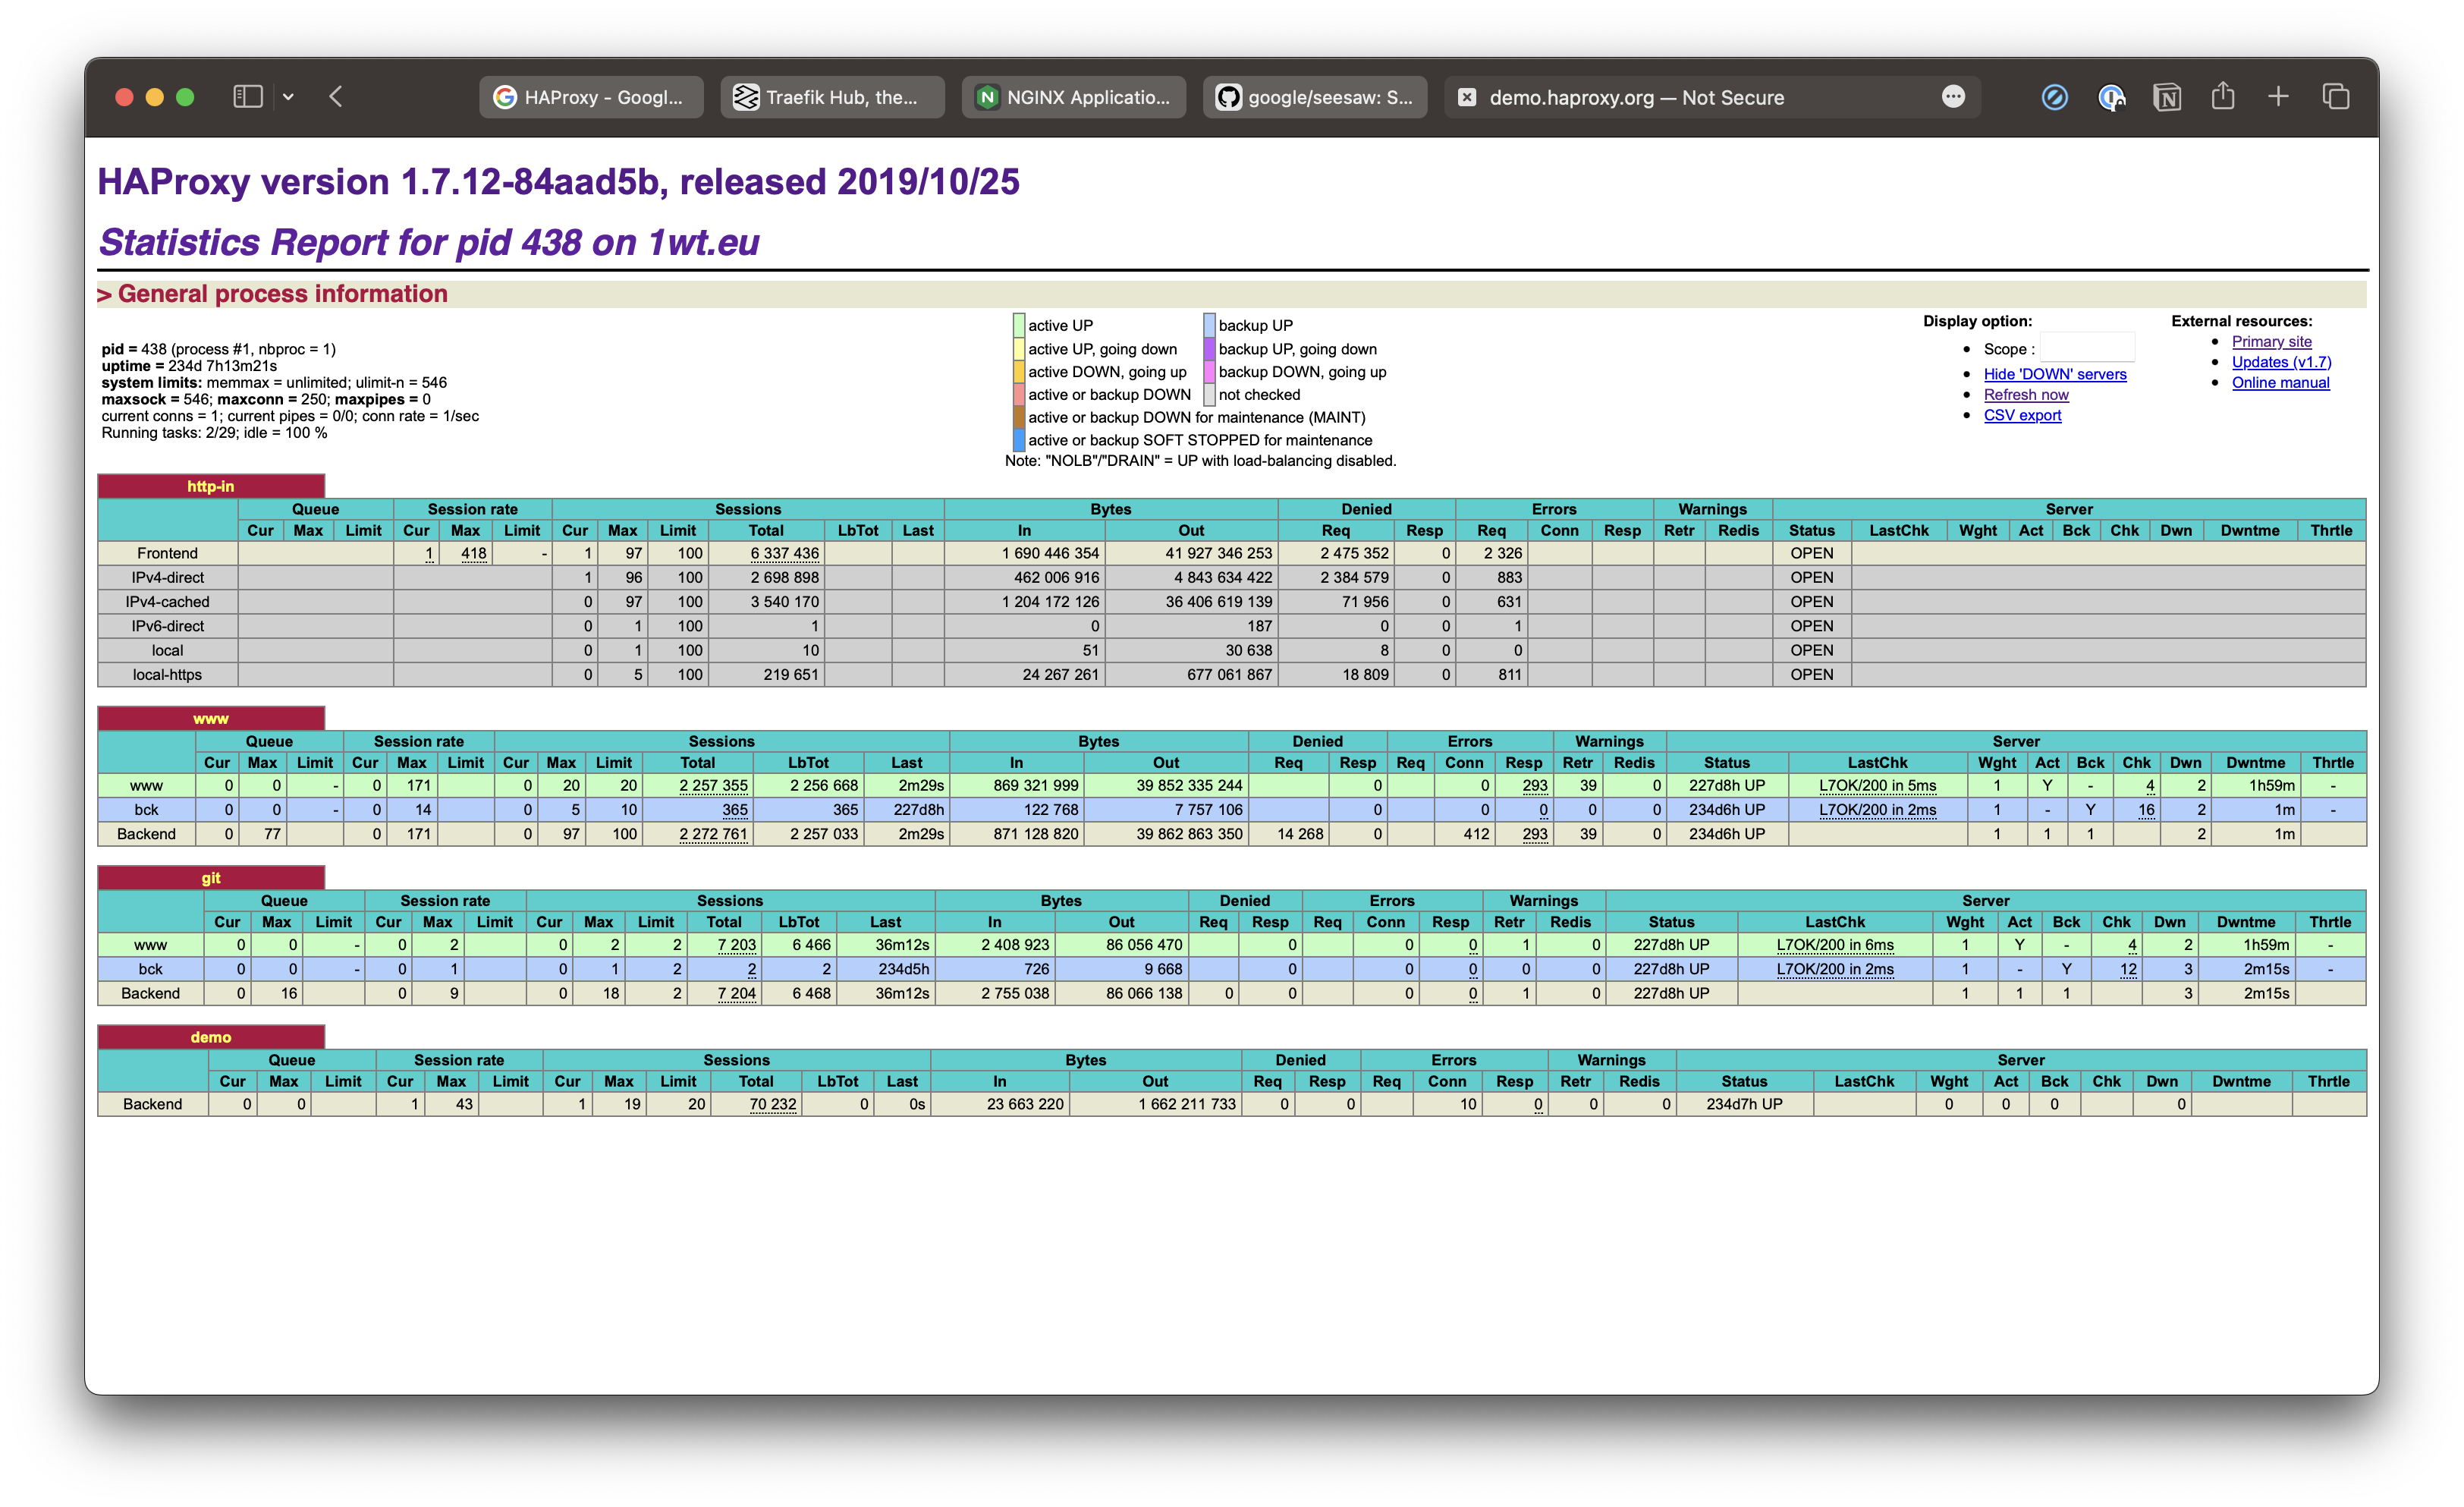
Task: Click git bck Chk value 12
Action: [x=2128, y=969]
